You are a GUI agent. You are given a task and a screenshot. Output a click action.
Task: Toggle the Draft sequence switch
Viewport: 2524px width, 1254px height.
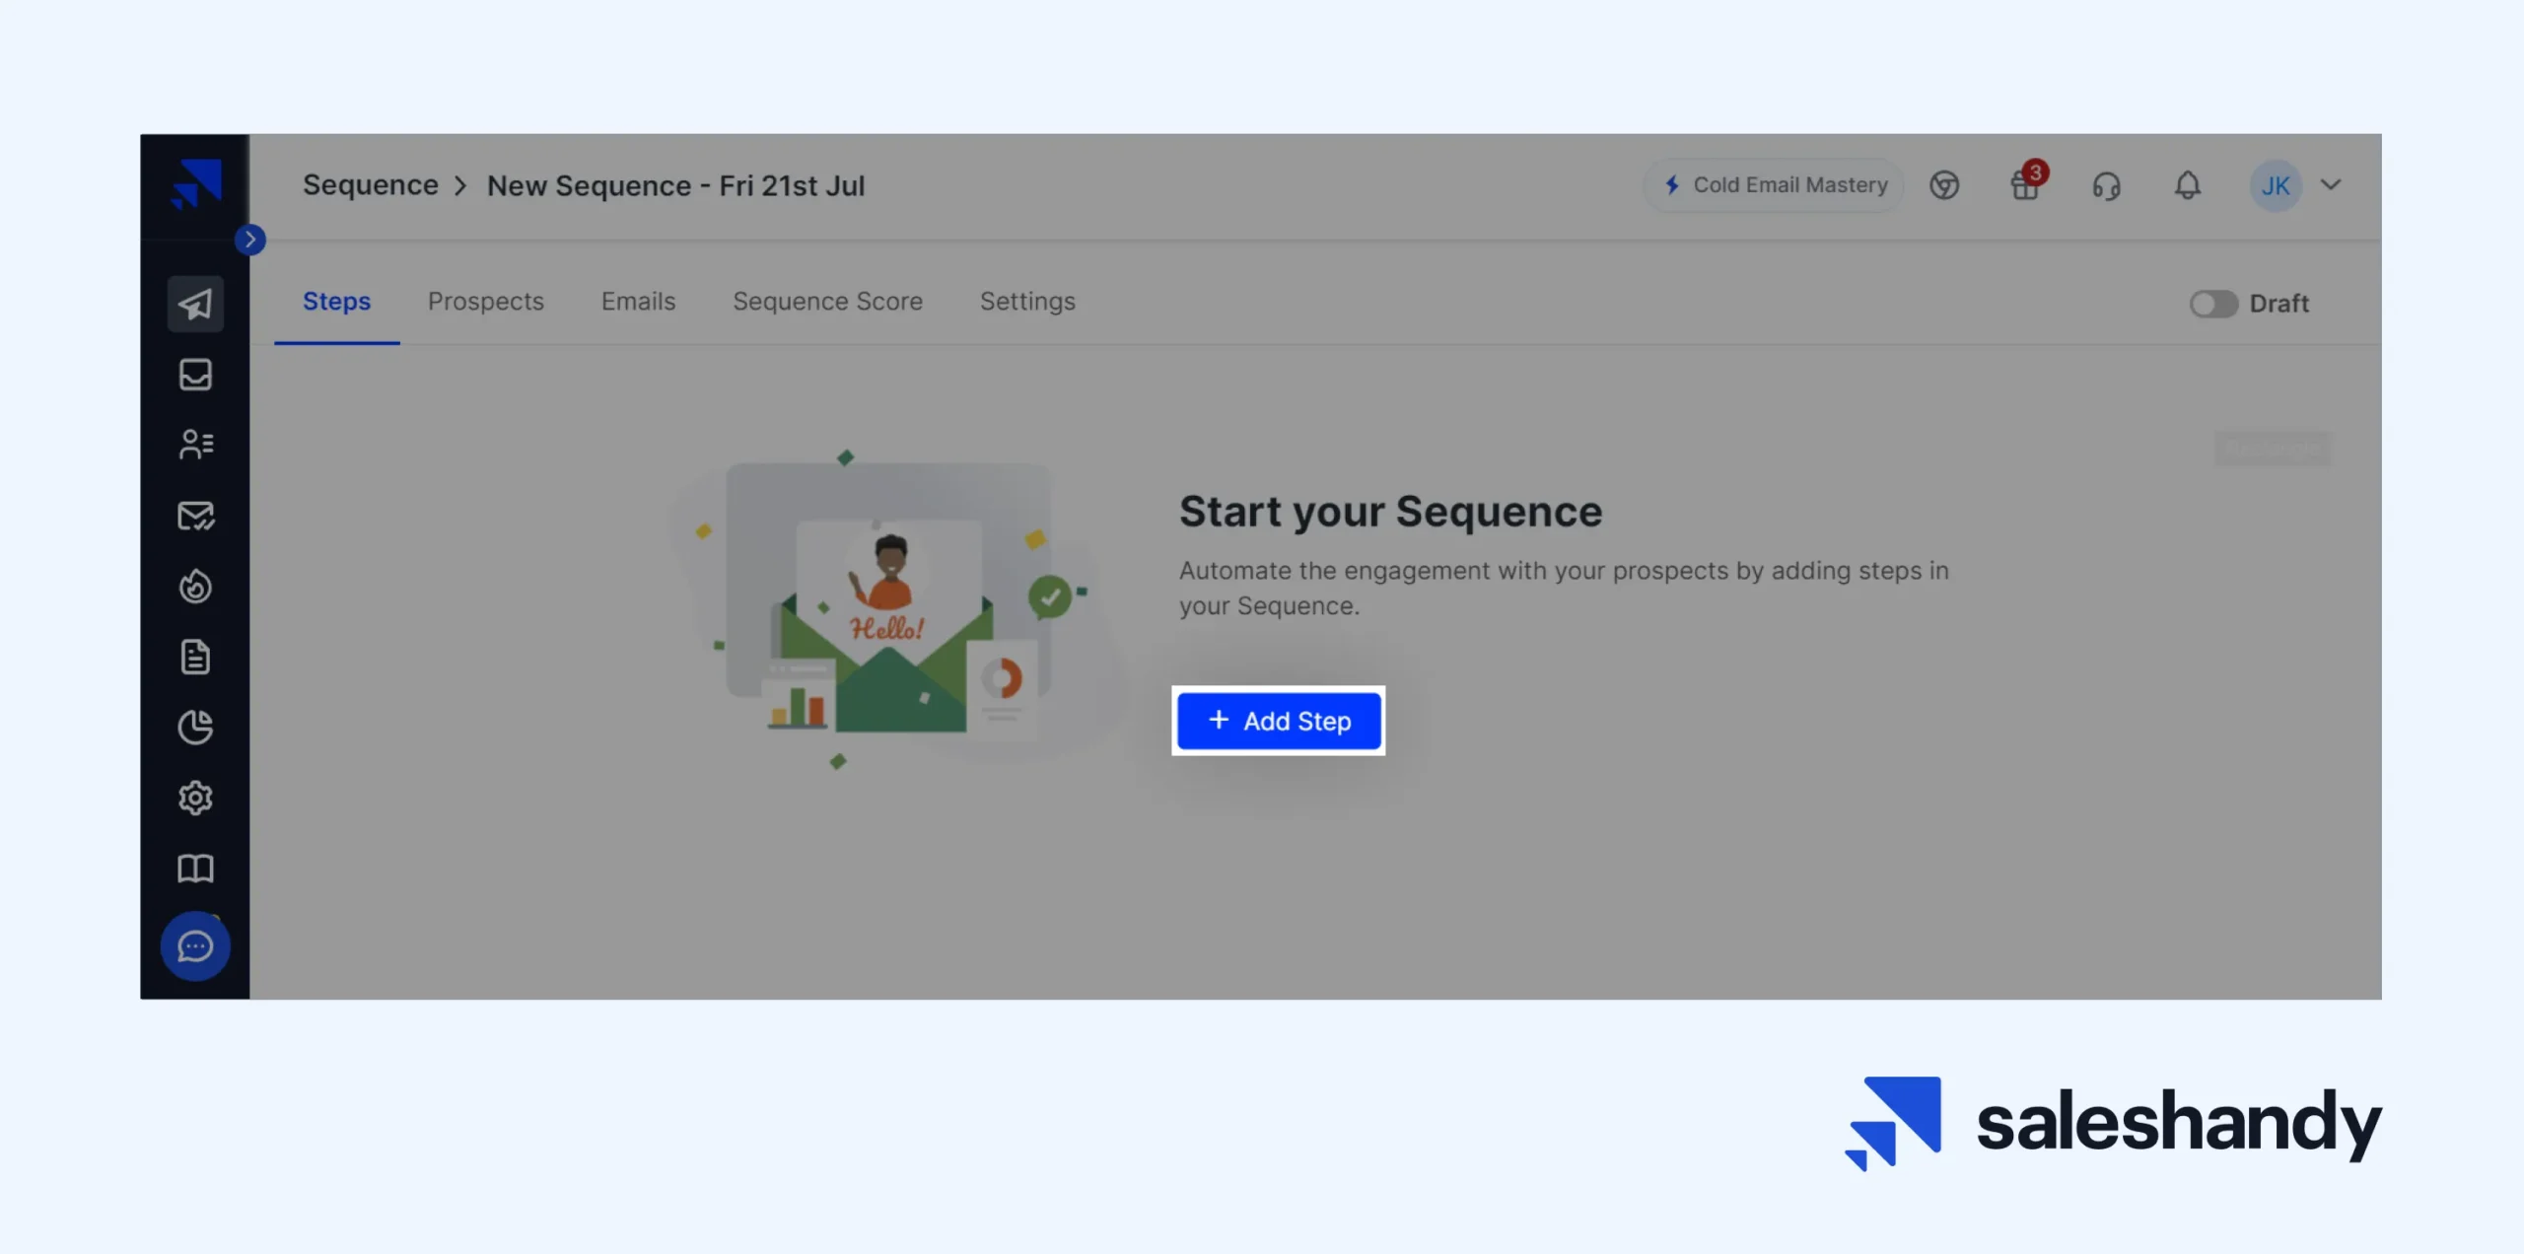point(2213,304)
